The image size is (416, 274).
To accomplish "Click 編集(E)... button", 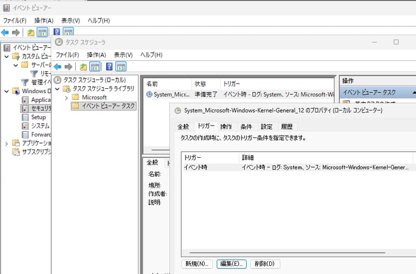I will (x=232, y=264).
